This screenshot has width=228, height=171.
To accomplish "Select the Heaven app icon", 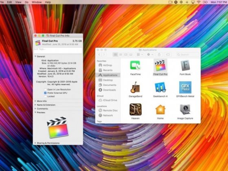I will (135, 110).
